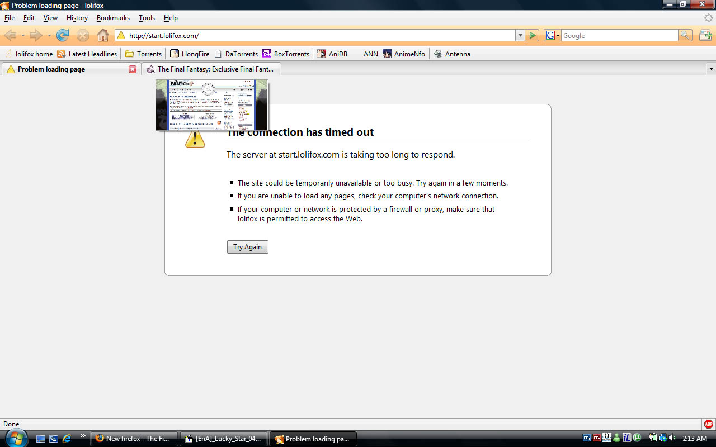
Task: Open the Forward history dropdown arrow
Action: pos(49,36)
